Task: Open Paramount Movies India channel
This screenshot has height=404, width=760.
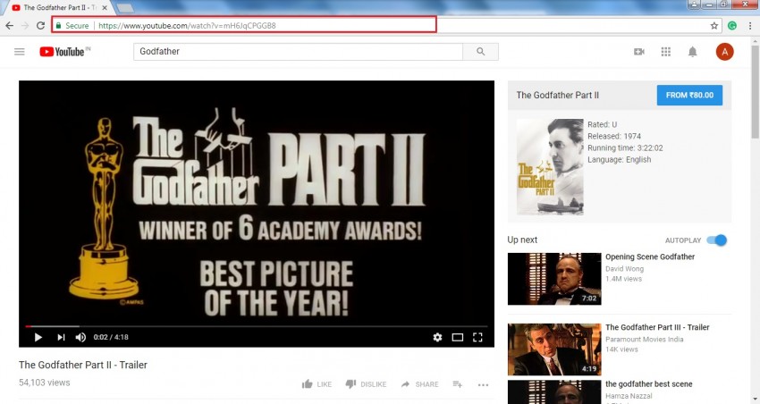Action: pos(644,339)
